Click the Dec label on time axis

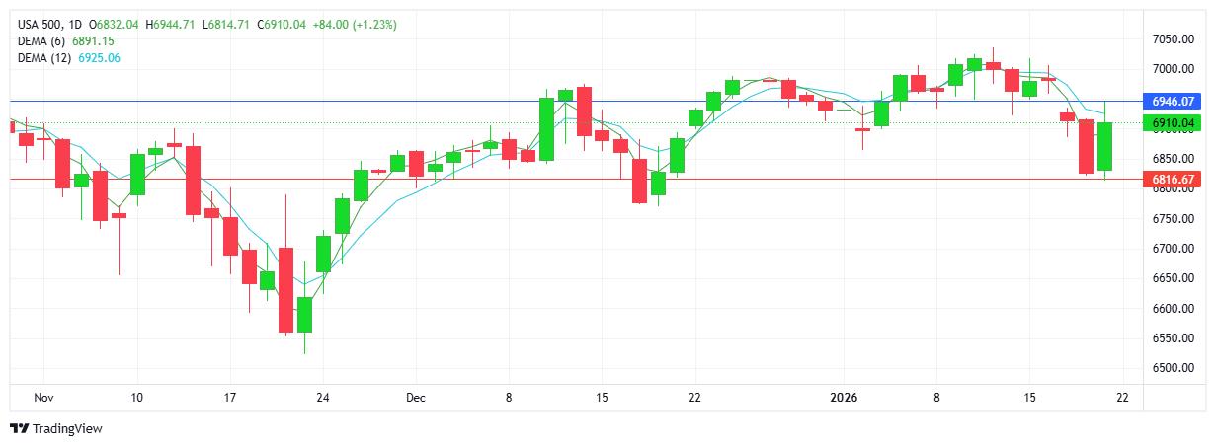pyautogui.click(x=416, y=398)
